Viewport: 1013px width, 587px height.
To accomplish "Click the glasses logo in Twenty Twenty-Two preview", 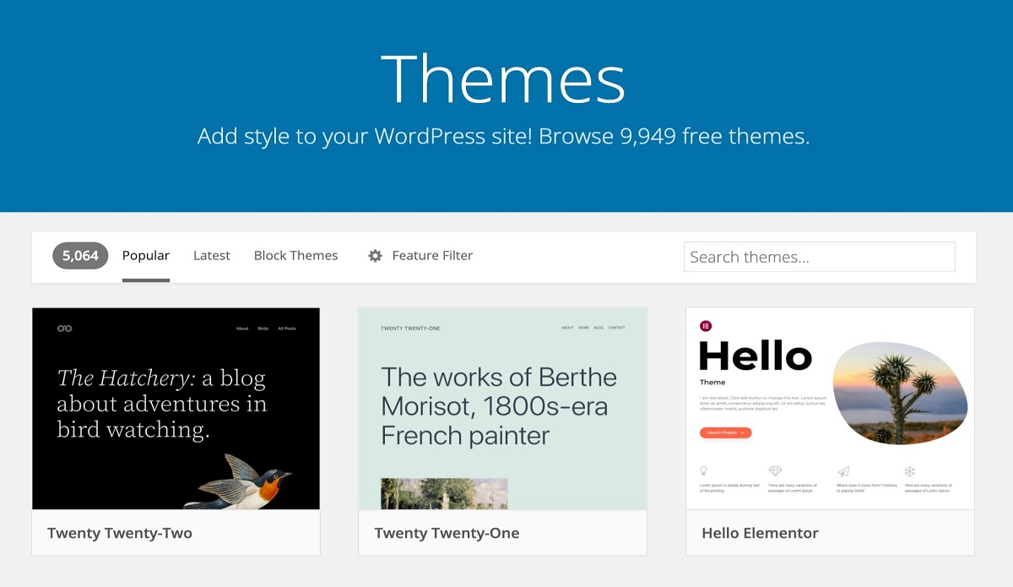I will pyautogui.click(x=64, y=328).
